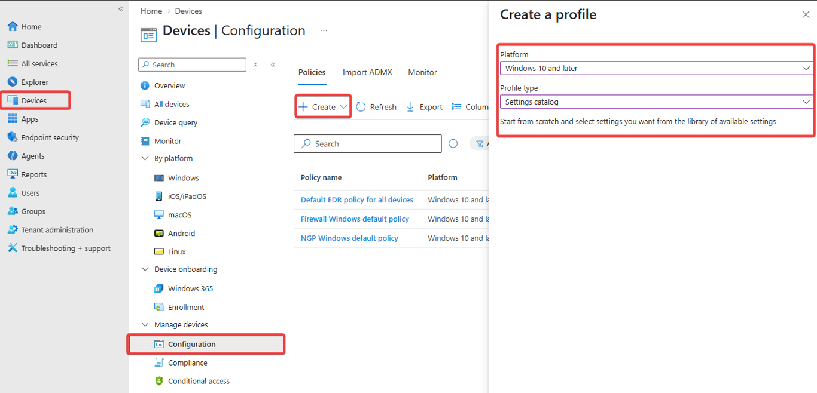
Task: Open Explorer in the sidebar
Action: [35, 82]
